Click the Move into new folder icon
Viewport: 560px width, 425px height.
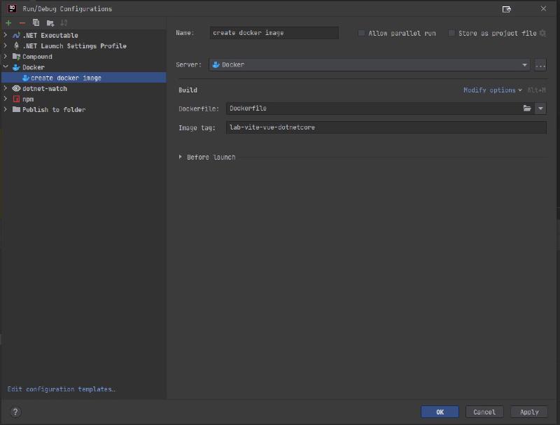pyautogui.click(x=50, y=23)
